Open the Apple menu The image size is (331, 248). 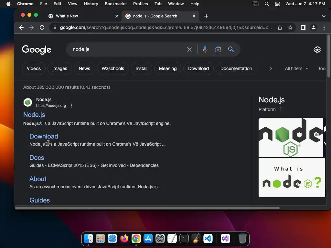click(8, 4)
